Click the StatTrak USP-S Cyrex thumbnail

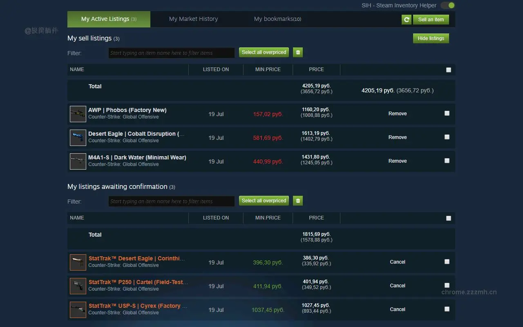click(x=78, y=309)
